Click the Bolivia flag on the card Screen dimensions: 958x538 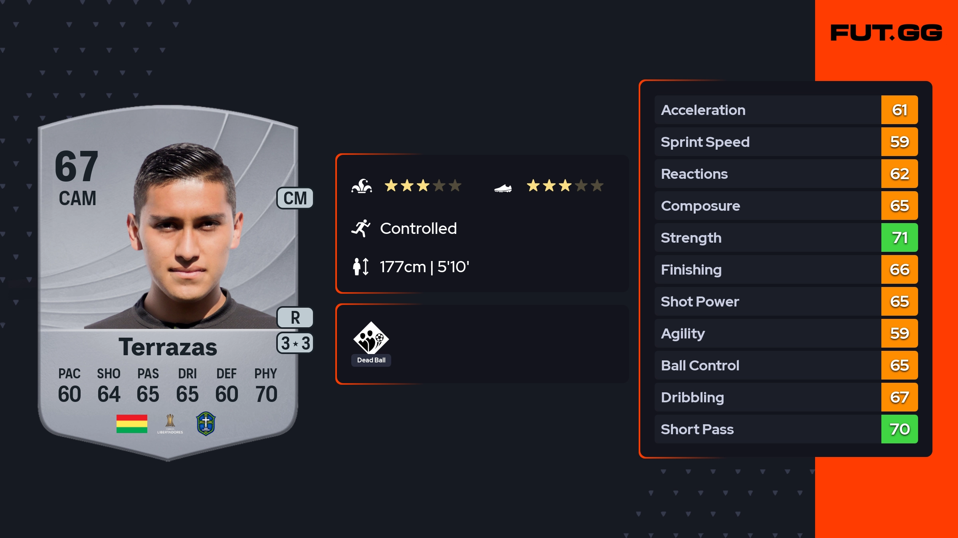132,424
